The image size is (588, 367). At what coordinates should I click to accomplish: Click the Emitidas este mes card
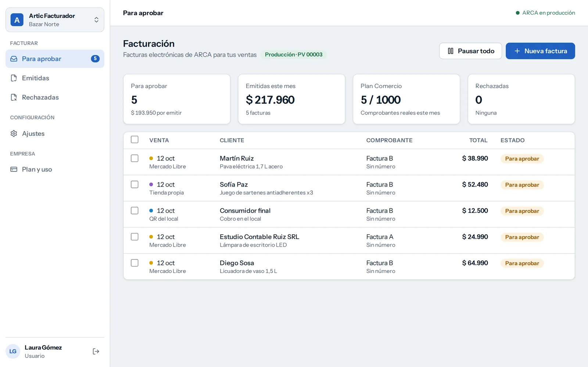292,99
